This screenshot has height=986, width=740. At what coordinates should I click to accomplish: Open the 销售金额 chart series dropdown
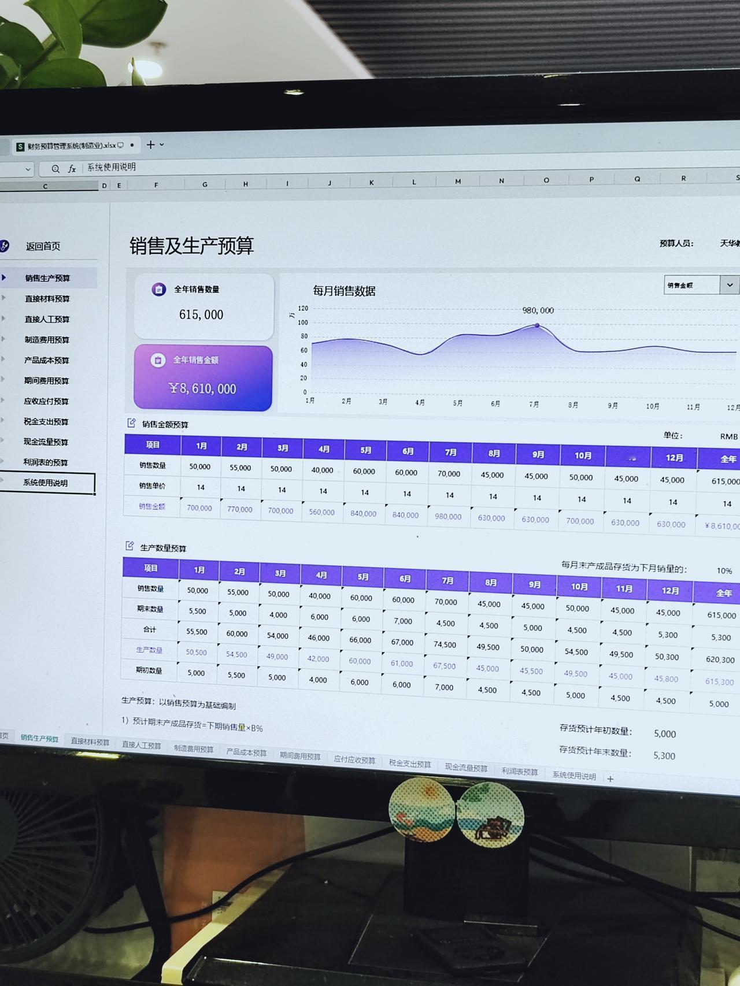tap(730, 285)
